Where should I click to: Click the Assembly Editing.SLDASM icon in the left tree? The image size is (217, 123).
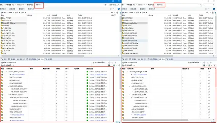point(2,72)
